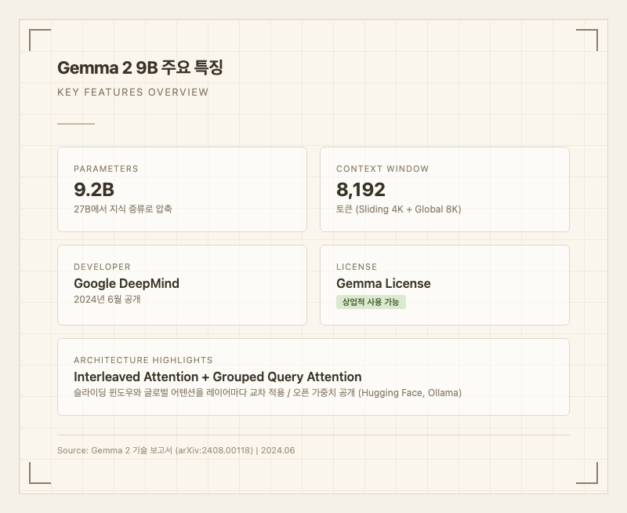The width and height of the screenshot is (627, 513).
Task: Select the "KEY FEATURES OVERVIEW" subtitle
Action: [133, 93]
